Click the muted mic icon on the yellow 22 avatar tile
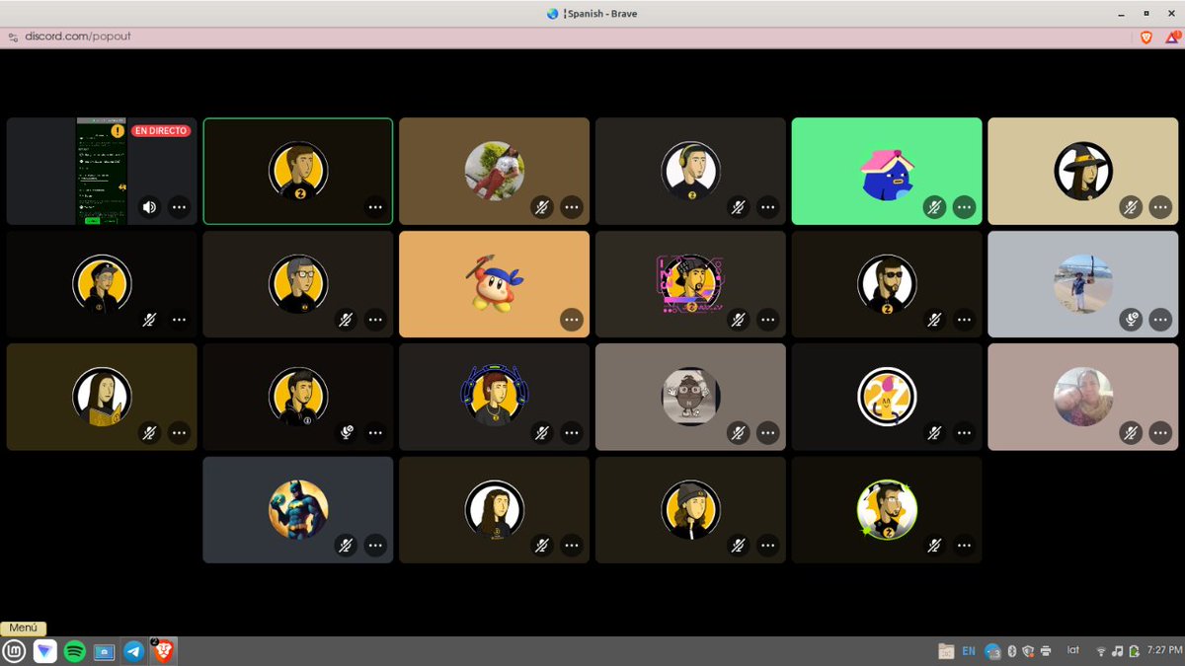1185x666 pixels. [934, 432]
